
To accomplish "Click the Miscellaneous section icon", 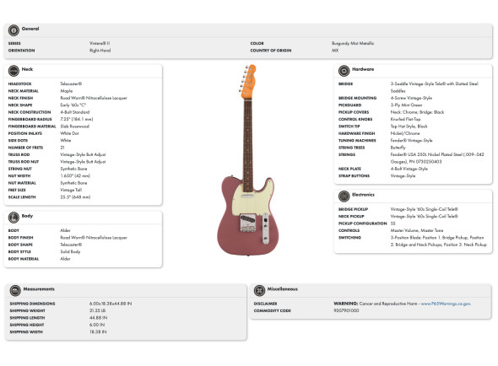I will [259, 290].
